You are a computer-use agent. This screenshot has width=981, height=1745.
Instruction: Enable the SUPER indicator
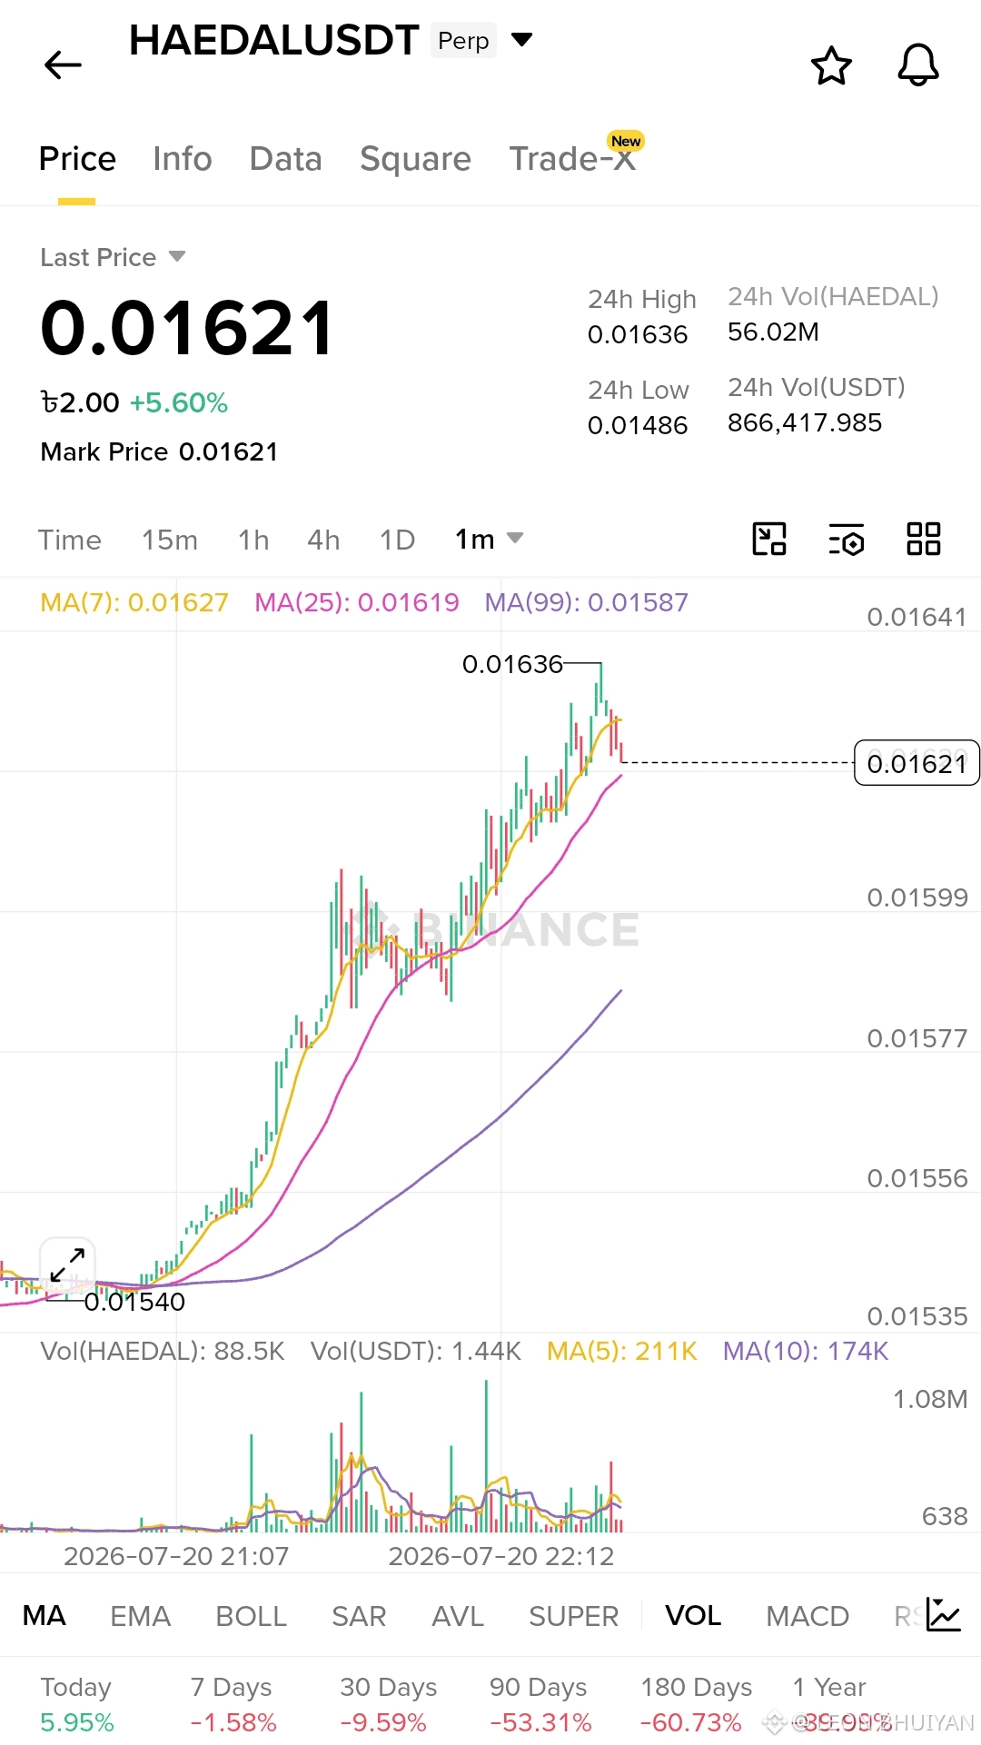pos(574,1616)
